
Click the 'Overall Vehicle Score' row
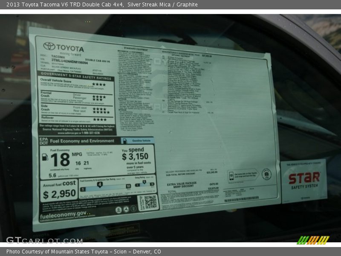(75, 85)
